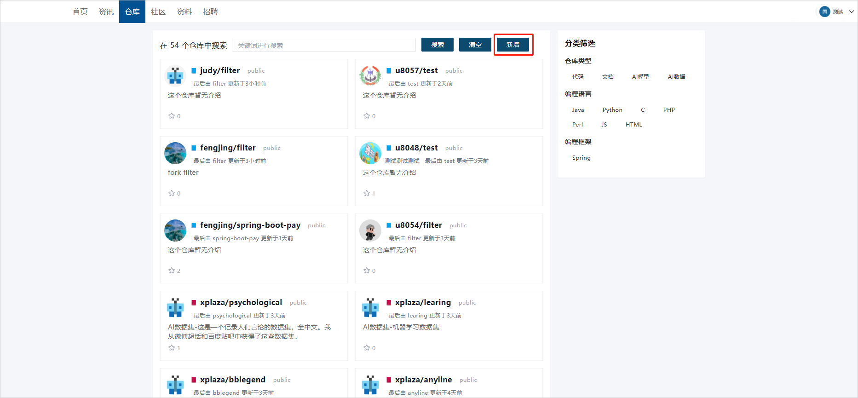Viewport: 858px width, 398px height.
Task: Expand the user account dropdown arrow
Action: point(851,12)
